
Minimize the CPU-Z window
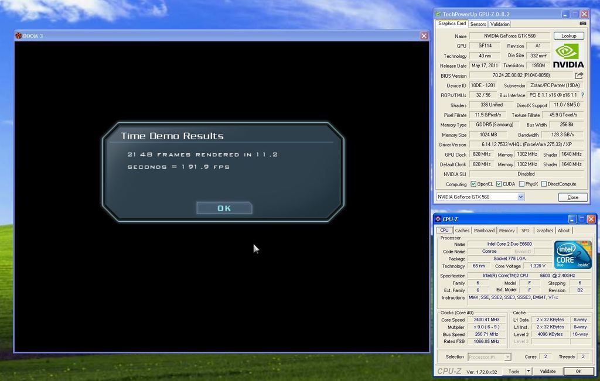pyautogui.click(x=572, y=219)
